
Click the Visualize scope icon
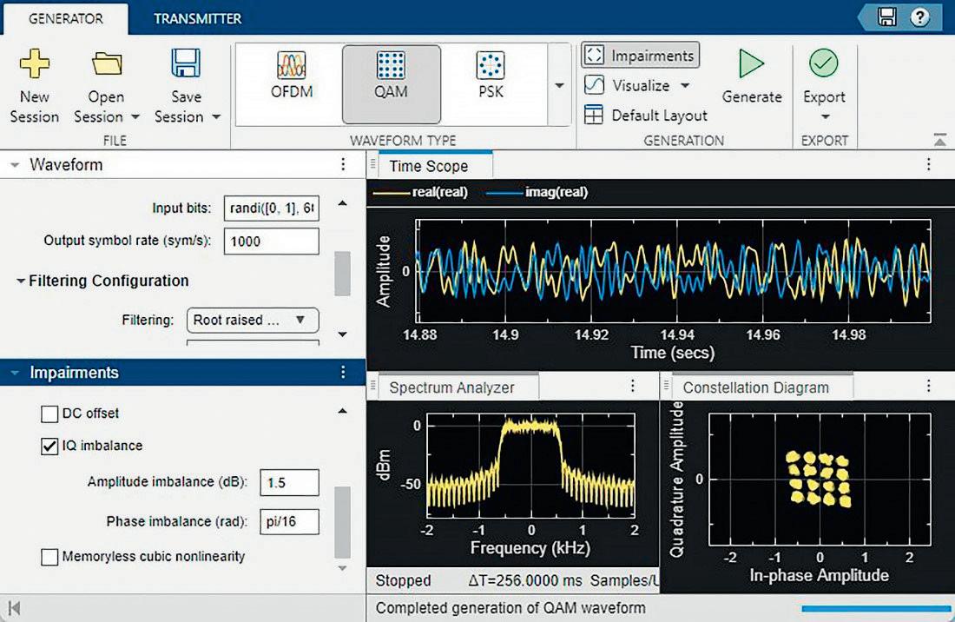click(594, 84)
